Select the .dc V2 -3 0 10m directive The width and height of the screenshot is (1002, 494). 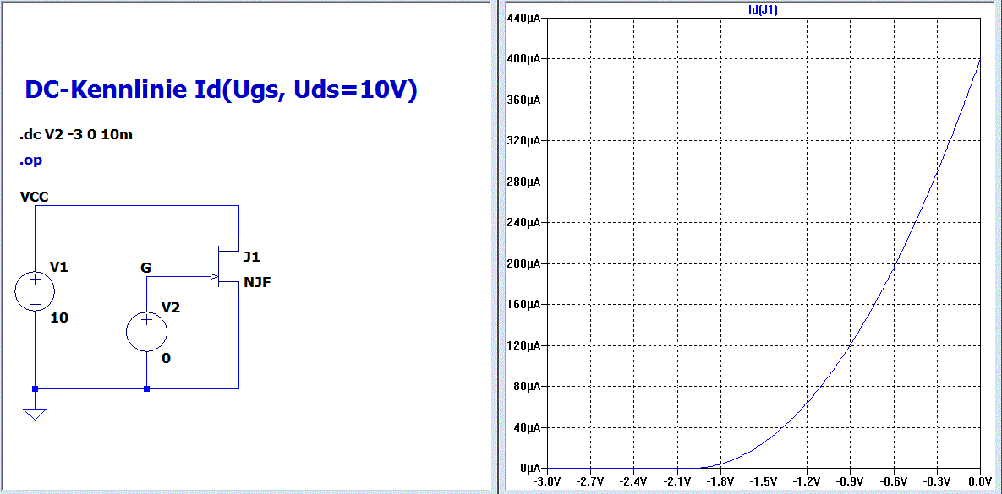pos(76,135)
